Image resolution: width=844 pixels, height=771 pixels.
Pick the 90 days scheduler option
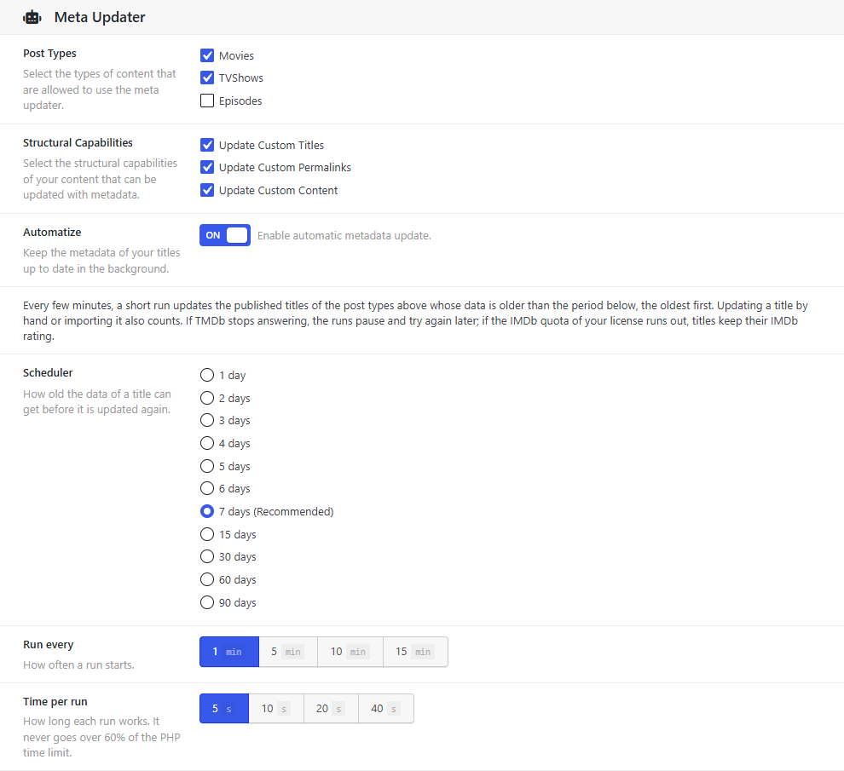pos(207,602)
